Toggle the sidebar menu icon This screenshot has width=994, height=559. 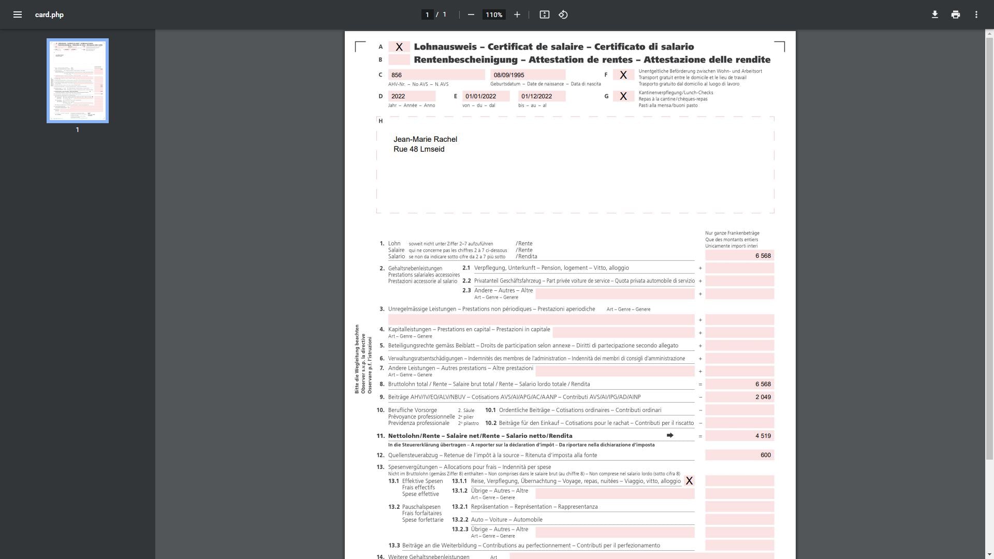pos(18,14)
